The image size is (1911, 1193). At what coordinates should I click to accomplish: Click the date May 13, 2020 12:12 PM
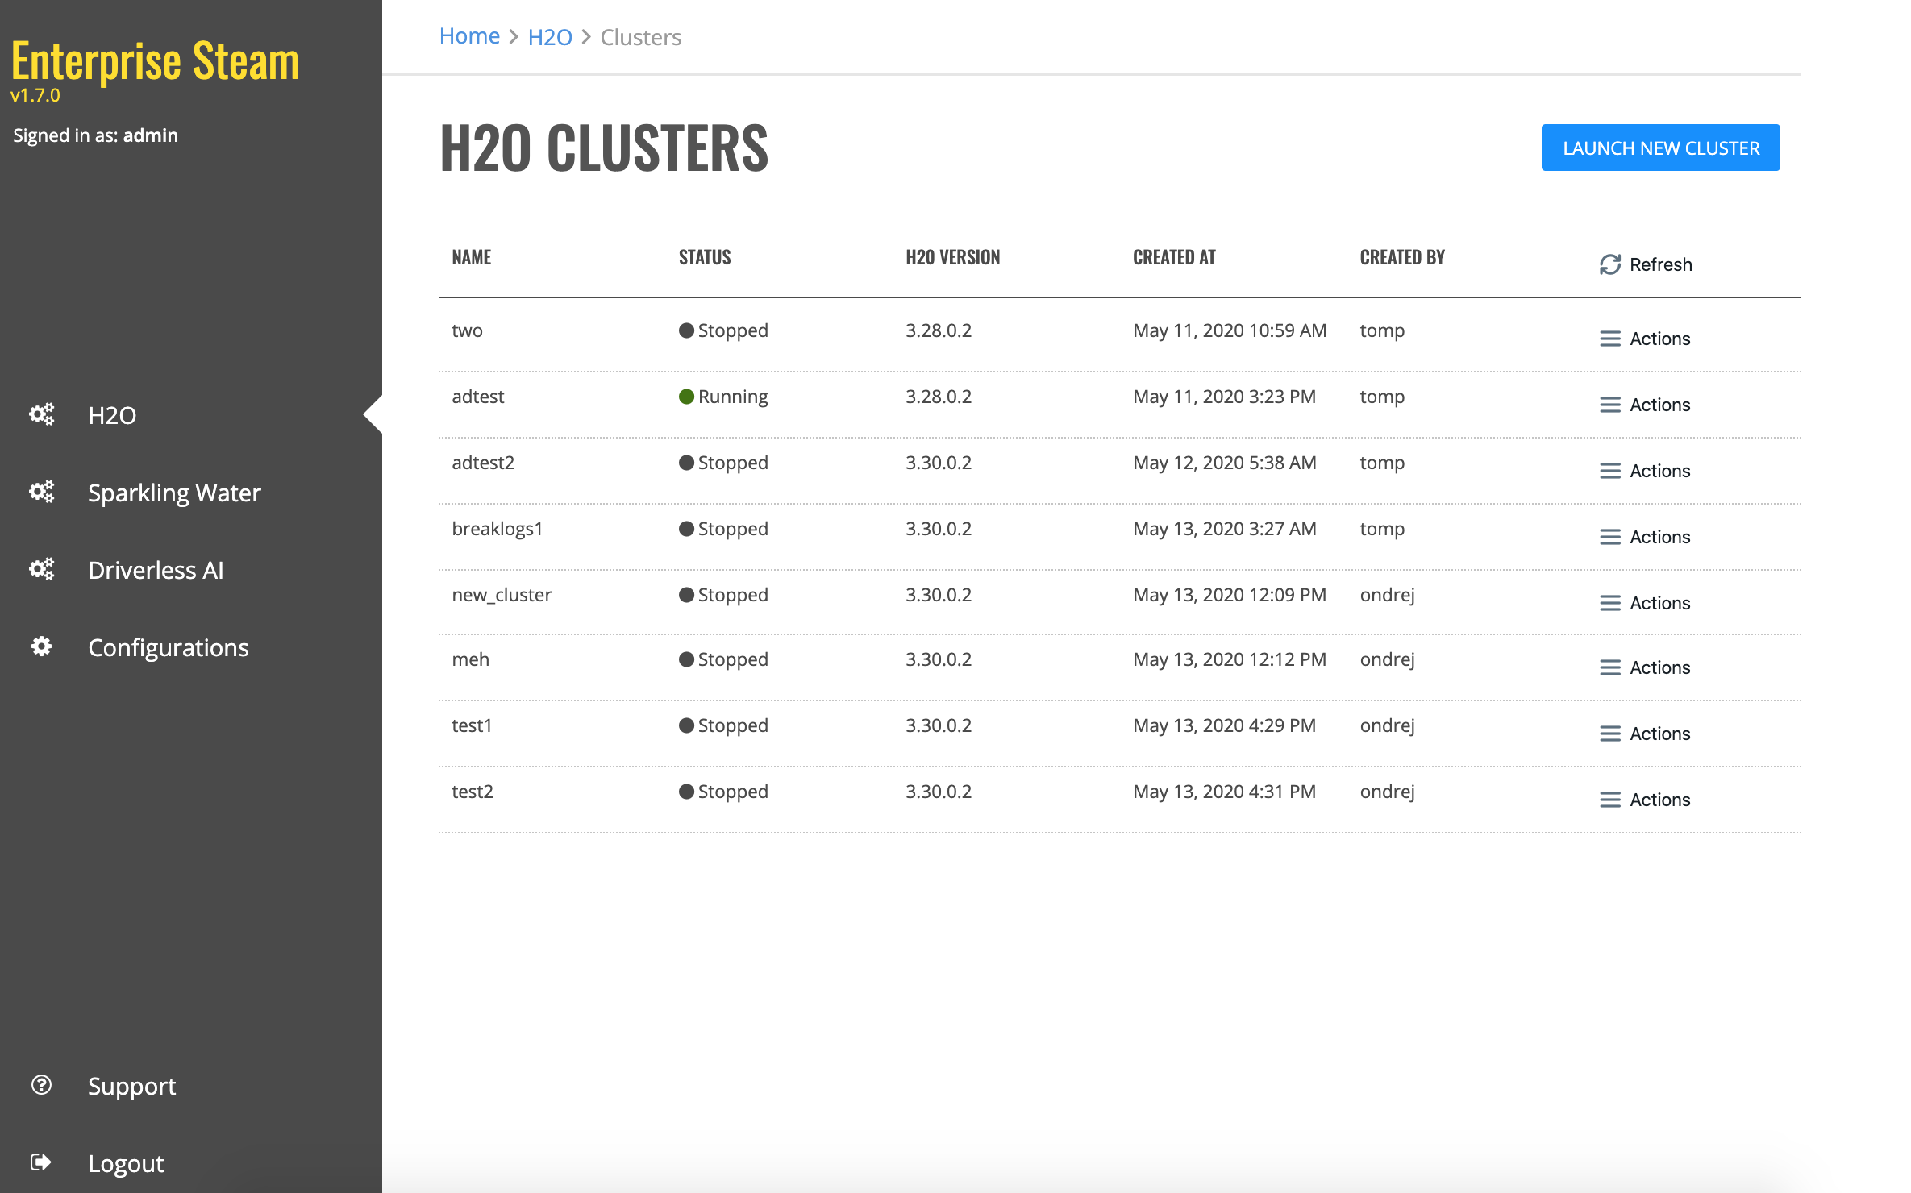1230,659
